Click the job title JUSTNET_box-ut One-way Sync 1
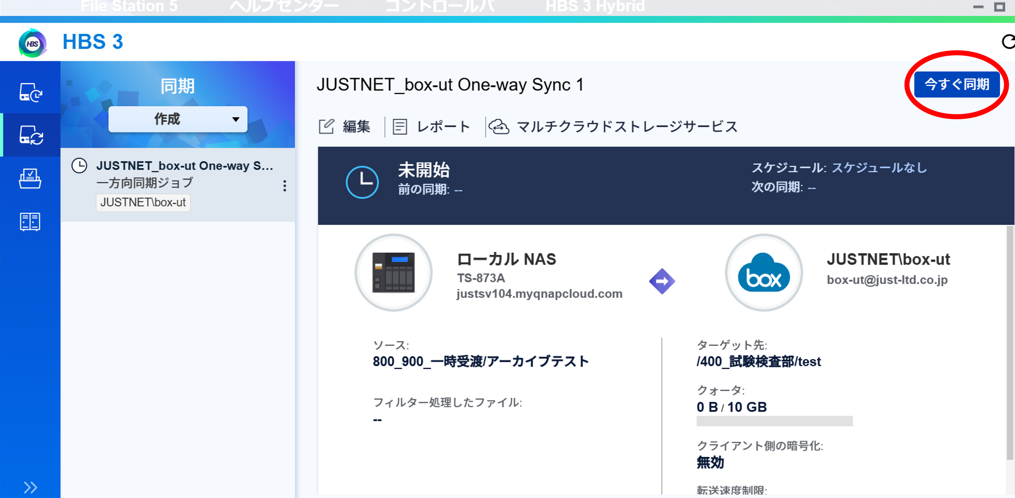Image resolution: width=1015 pixels, height=498 pixels. pos(450,85)
